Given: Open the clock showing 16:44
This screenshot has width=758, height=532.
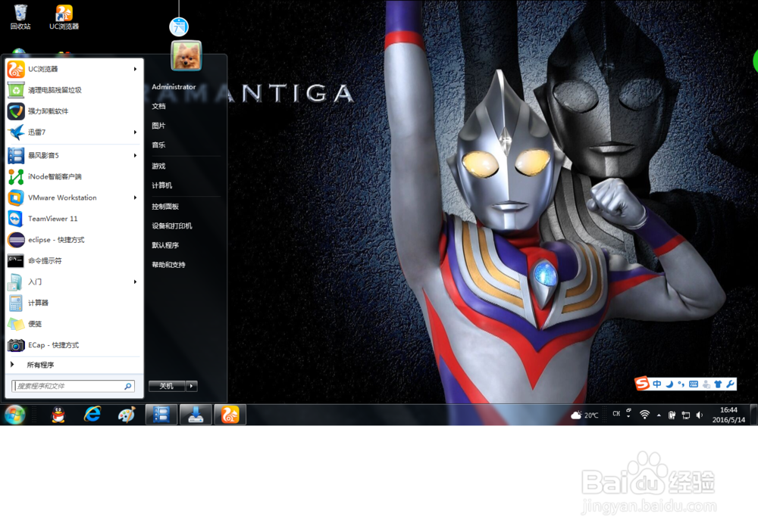Looking at the screenshot, I should [x=728, y=415].
